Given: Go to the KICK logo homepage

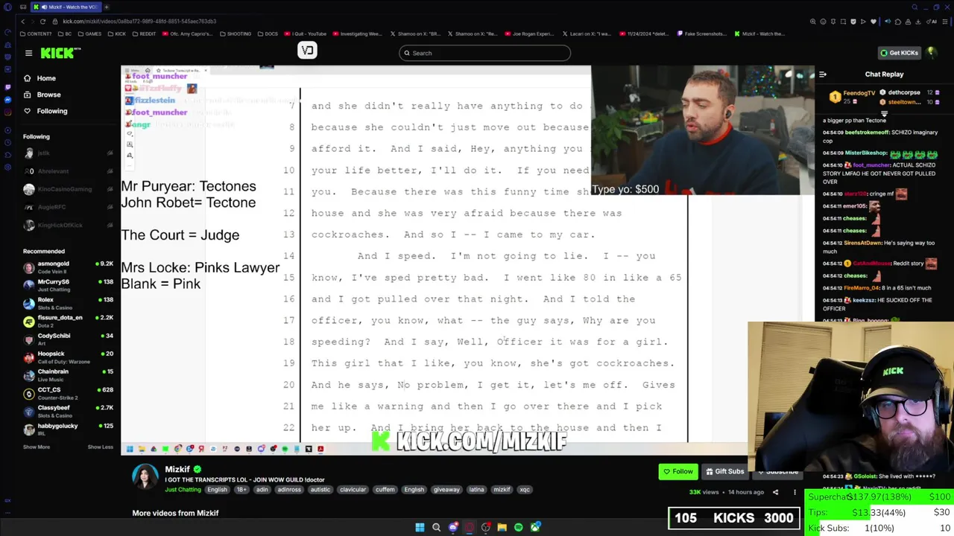Looking at the screenshot, I should [x=60, y=53].
